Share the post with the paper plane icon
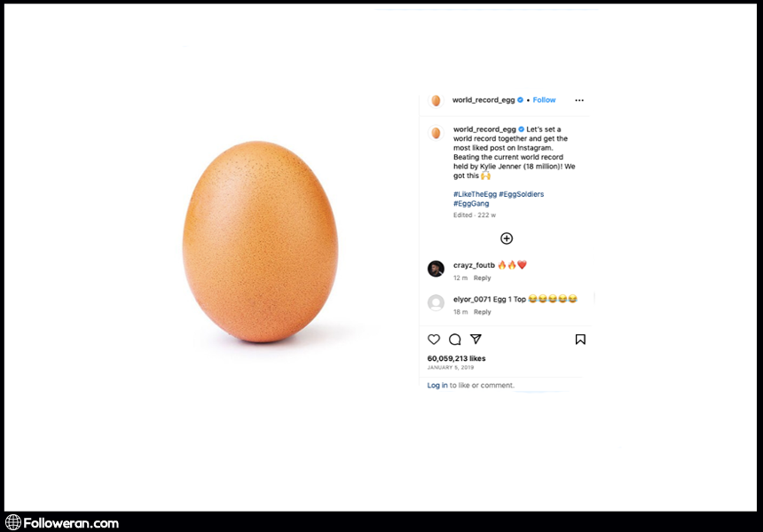Viewport: 763px width, 532px height. [x=476, y=340]
